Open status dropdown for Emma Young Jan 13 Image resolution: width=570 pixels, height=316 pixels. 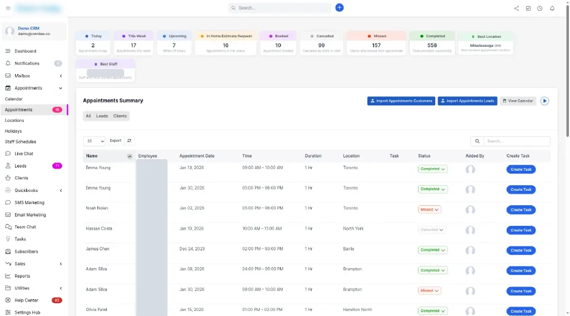(432, 169)
